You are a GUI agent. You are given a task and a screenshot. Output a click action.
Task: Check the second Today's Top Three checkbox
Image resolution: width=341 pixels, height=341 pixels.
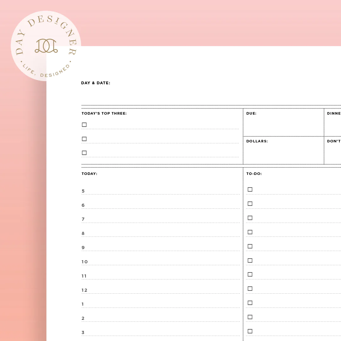click(84, 139)
